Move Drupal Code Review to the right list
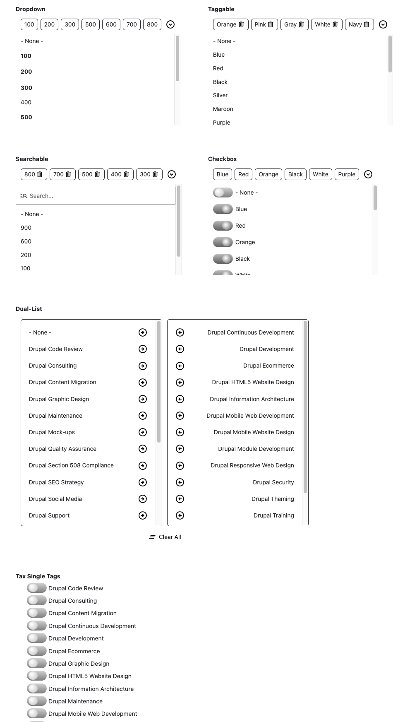Image resolution: width=405 pixels, height=722 pixels. pyautogui.click(x=142, y=349)
